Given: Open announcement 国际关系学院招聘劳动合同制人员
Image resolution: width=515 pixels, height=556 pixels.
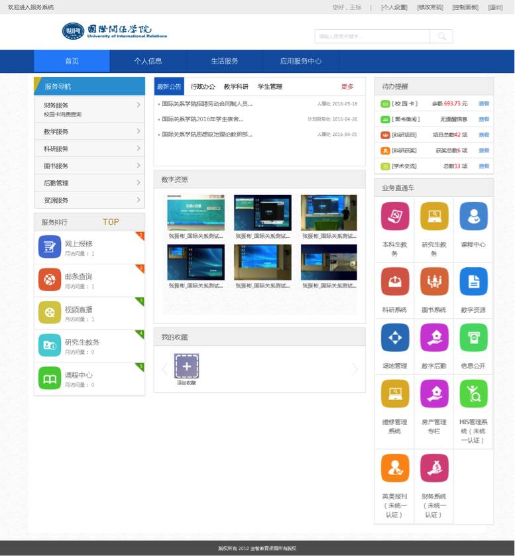Looking at the screenshot, I should point(207,104).
